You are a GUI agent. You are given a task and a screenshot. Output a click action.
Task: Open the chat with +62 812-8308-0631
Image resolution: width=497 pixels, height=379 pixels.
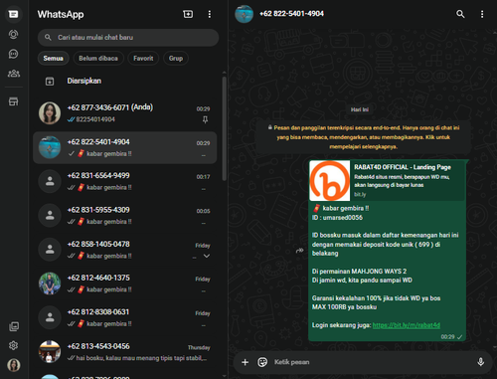pyautogui.click(x=125, y=318)
